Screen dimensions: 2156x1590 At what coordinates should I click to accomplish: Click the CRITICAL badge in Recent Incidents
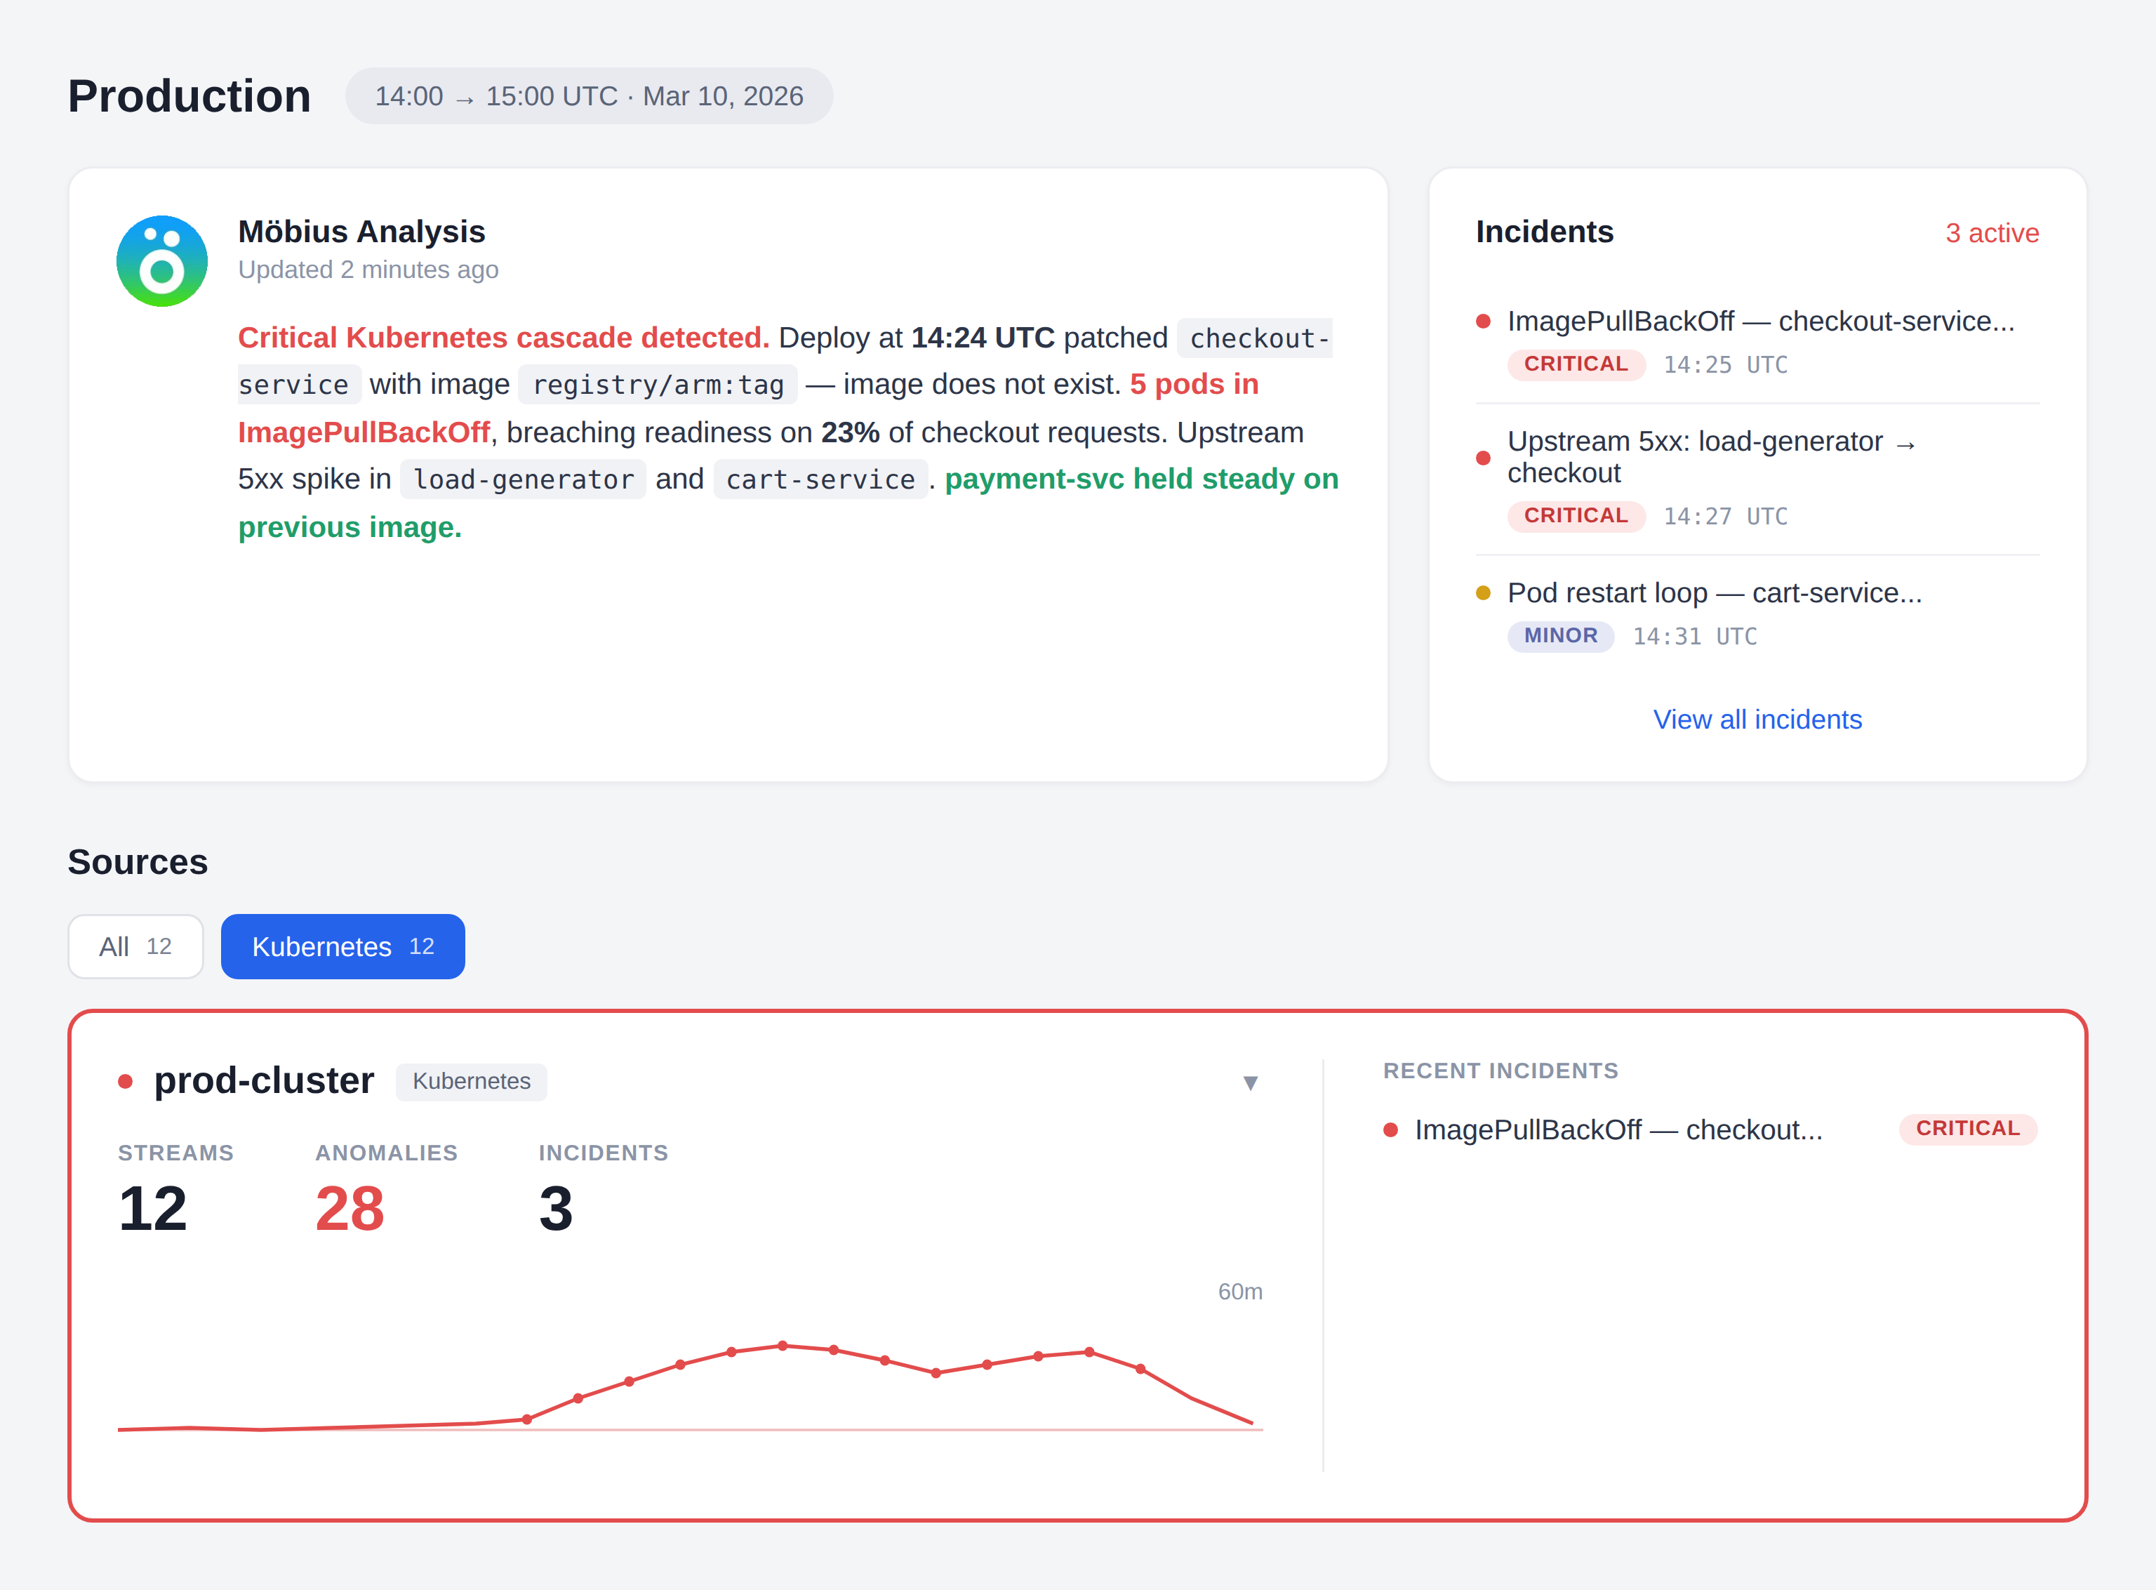pyautogui.click(x=1967, y=1128)
